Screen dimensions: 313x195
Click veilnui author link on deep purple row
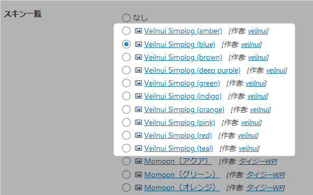coord(276,71)
